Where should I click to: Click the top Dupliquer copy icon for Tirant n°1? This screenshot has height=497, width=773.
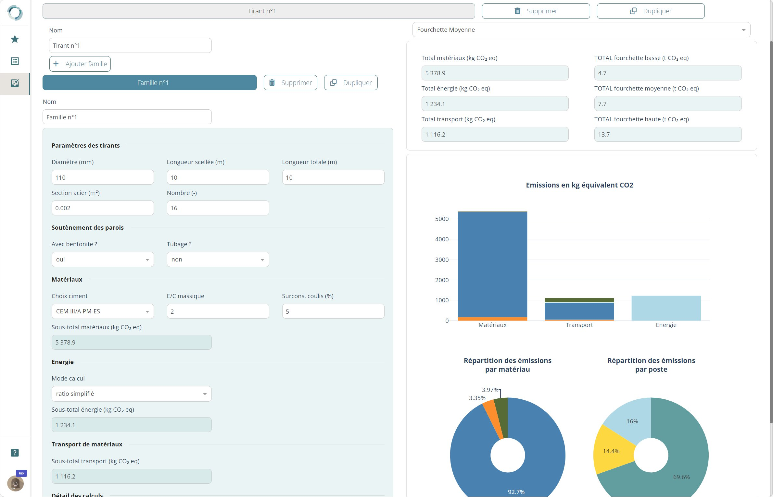click(633, 11)
